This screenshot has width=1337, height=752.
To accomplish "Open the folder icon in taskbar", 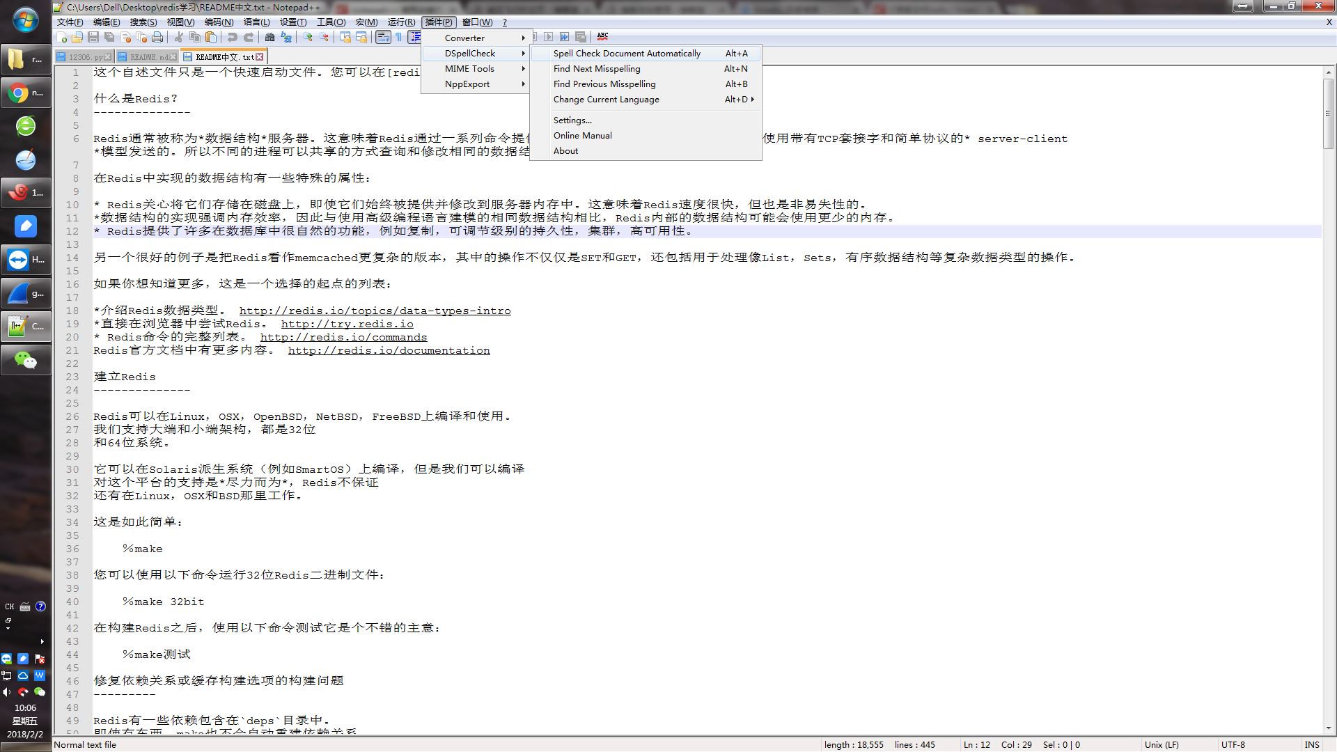I will 26,59.
